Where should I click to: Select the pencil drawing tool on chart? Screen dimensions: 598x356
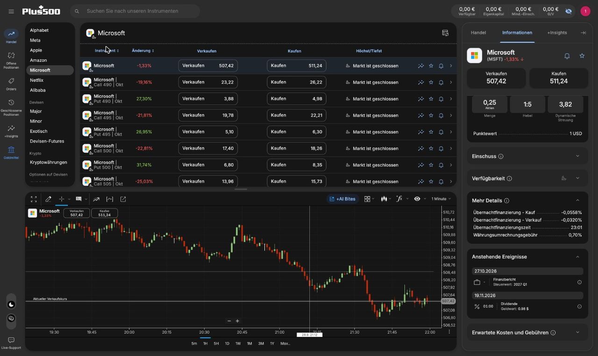click(48, 199)
